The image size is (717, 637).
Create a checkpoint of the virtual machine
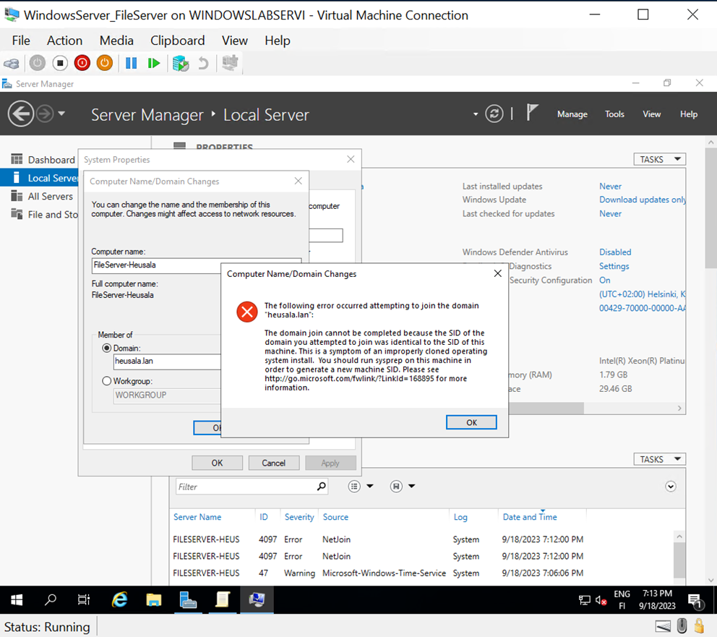coord(179,63)
